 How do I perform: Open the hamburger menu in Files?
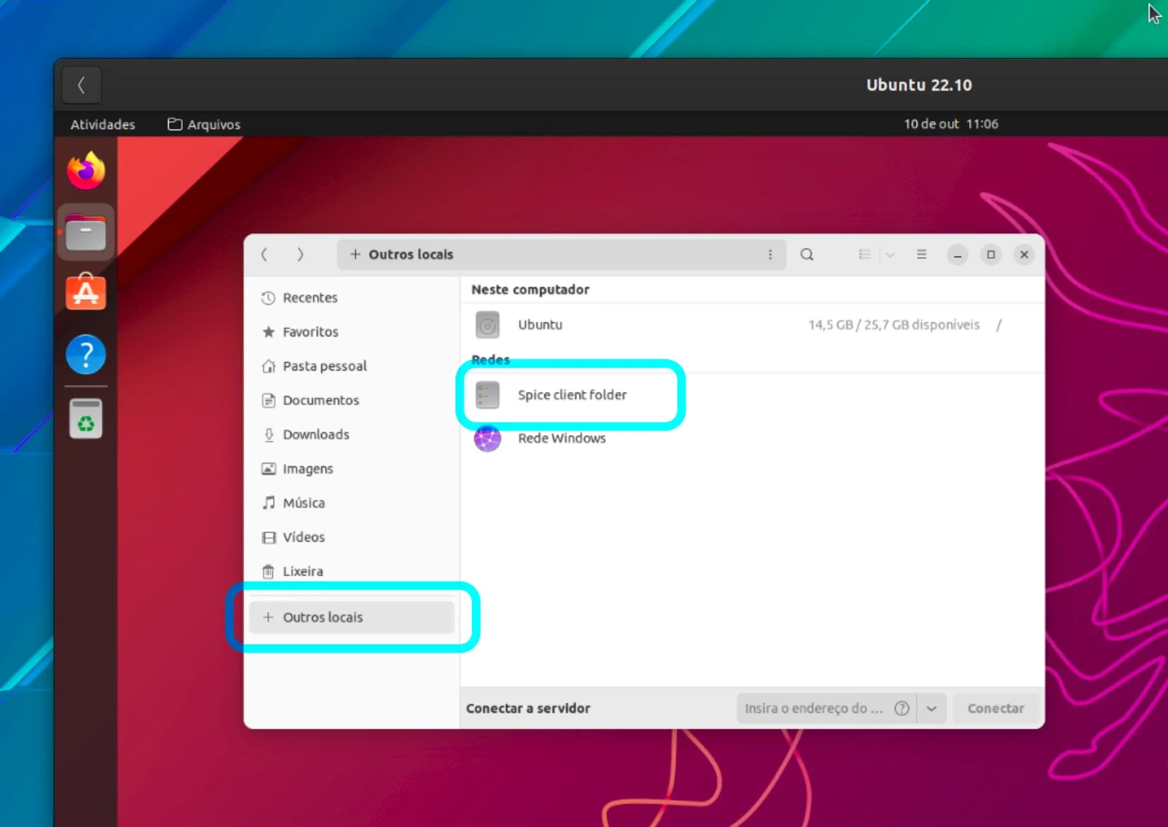click(921, 254)
